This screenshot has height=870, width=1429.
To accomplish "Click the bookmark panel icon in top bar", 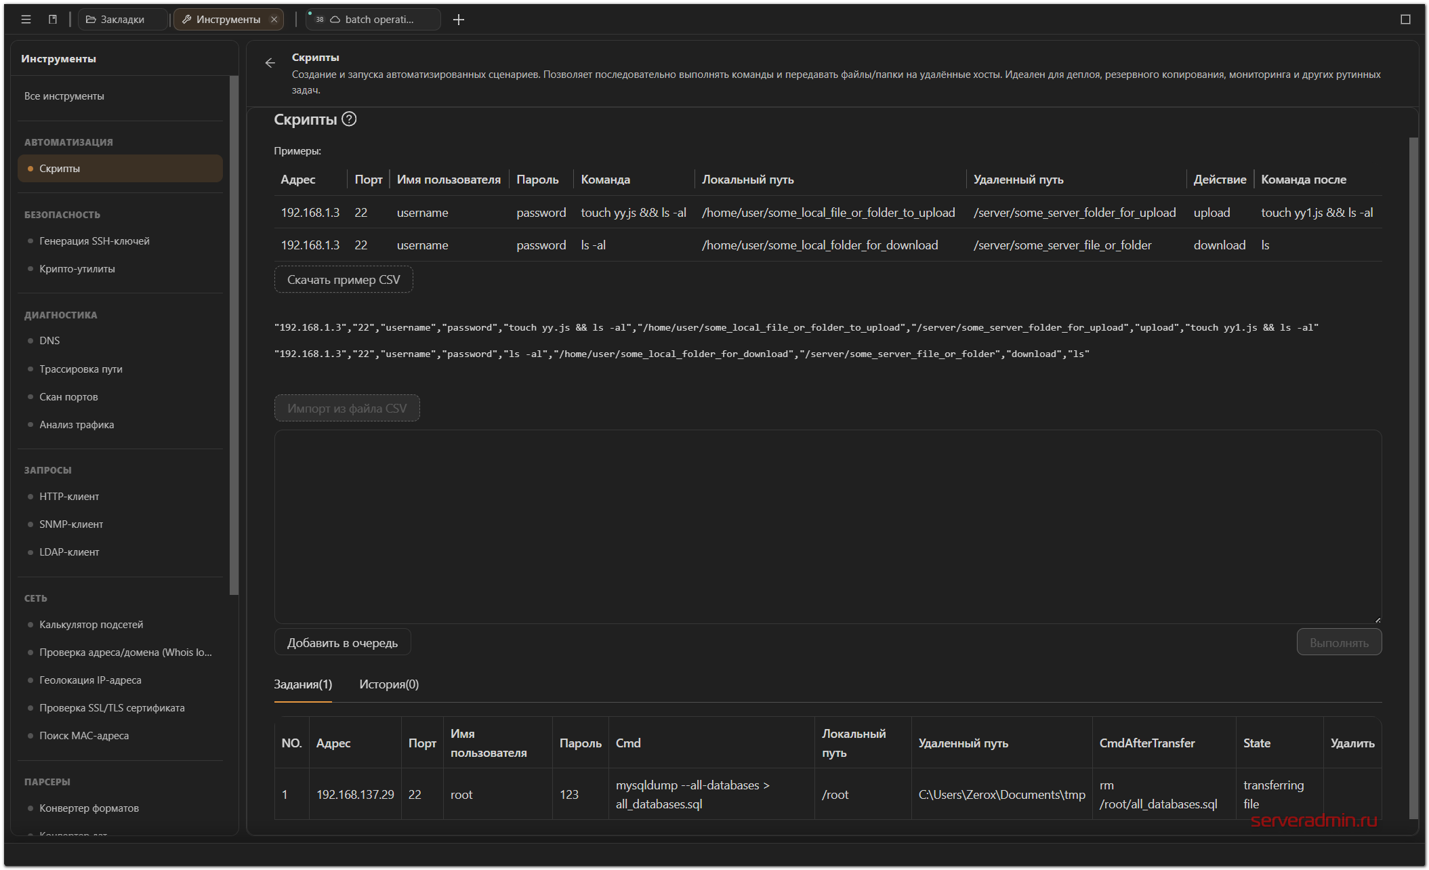I will click(x=53, y=20).
